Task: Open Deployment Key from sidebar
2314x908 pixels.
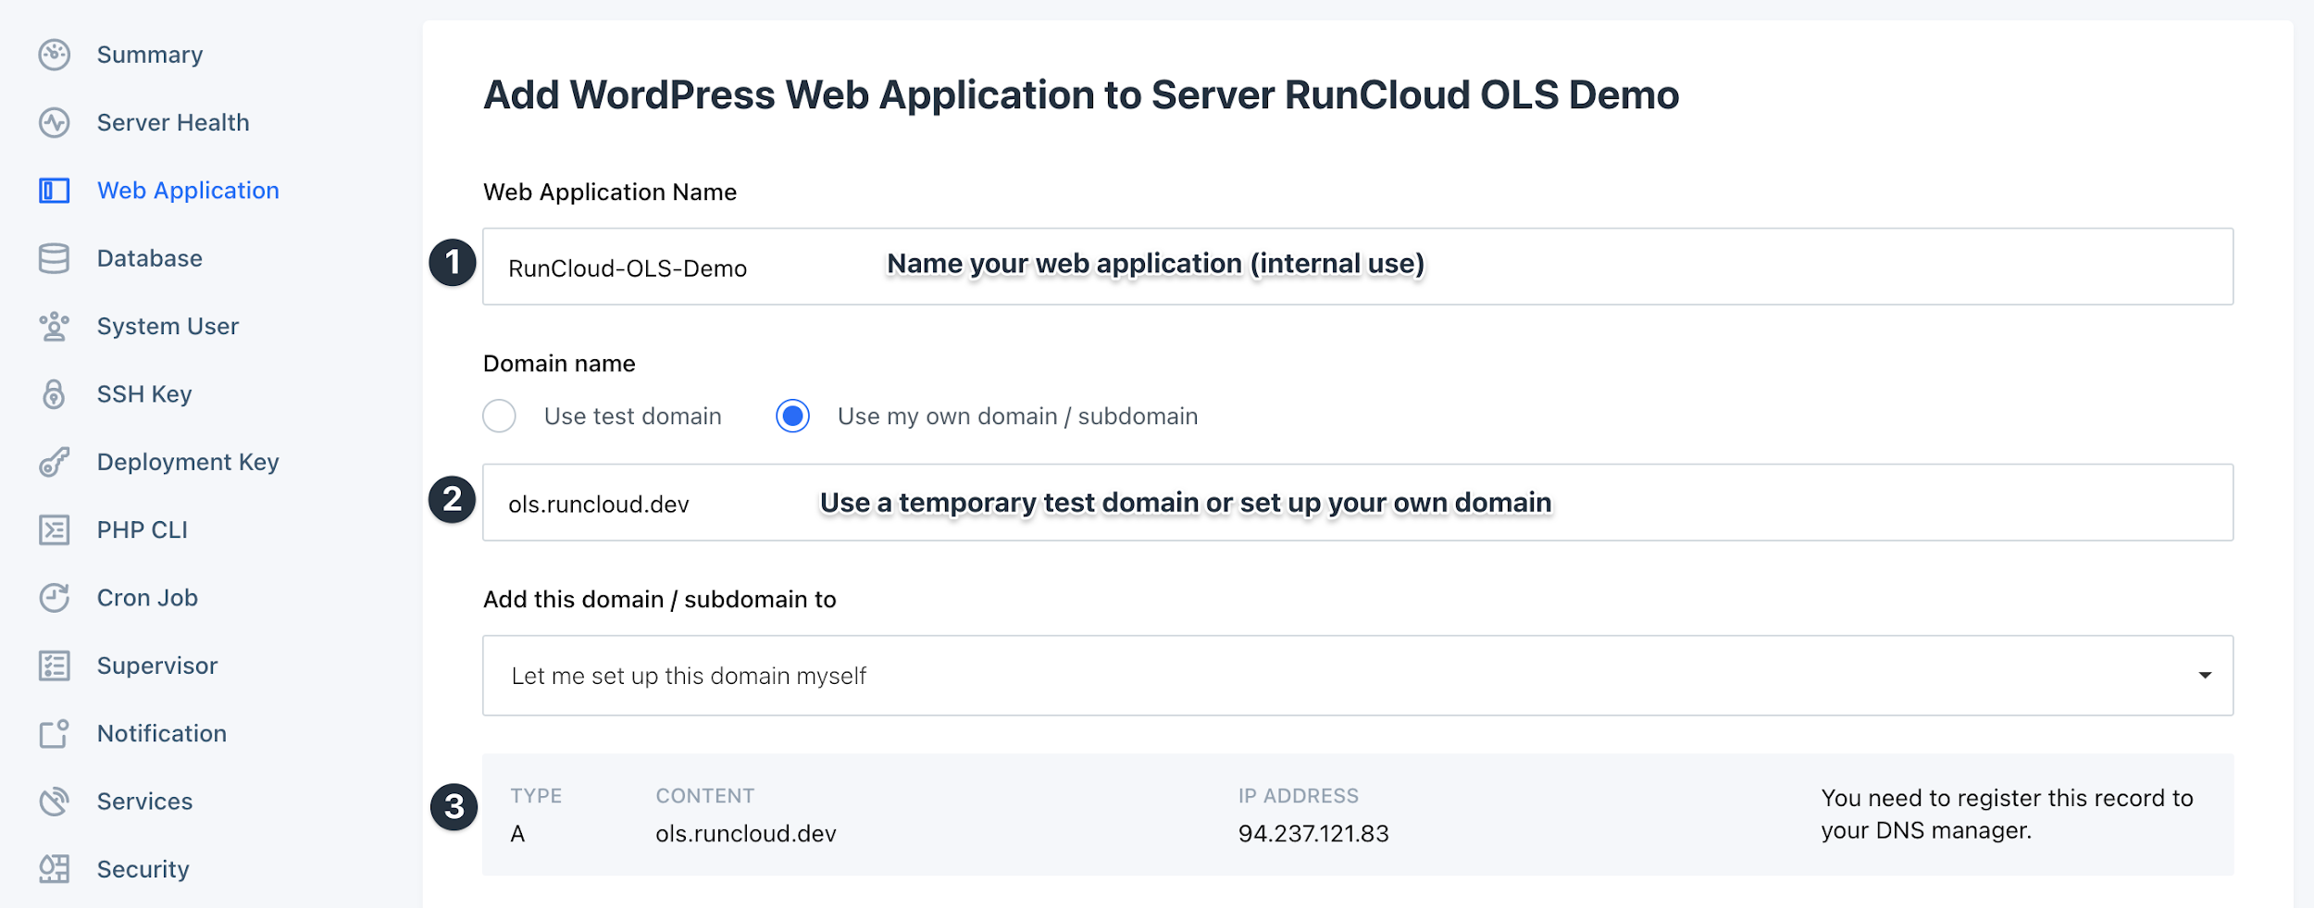Action: 188,462
